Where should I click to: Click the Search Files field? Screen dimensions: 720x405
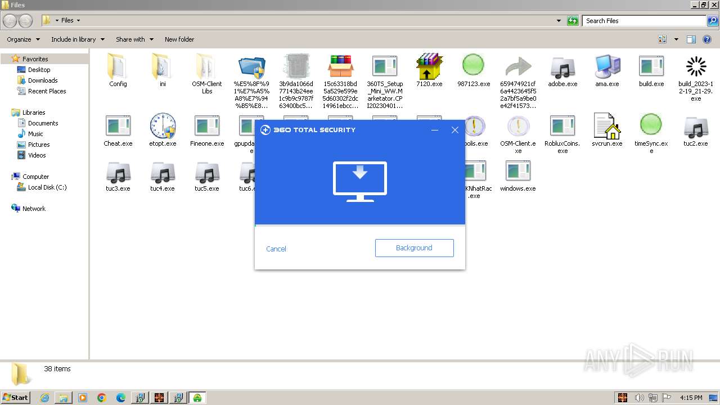tap(645, 21)
